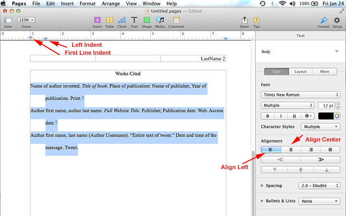
Task: Click the Share toolbar icon
Action: click(x=244, y=20)
